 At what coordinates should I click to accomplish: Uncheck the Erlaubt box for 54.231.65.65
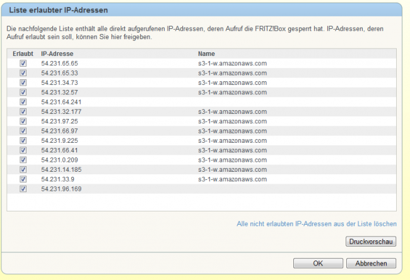point(23,64)
